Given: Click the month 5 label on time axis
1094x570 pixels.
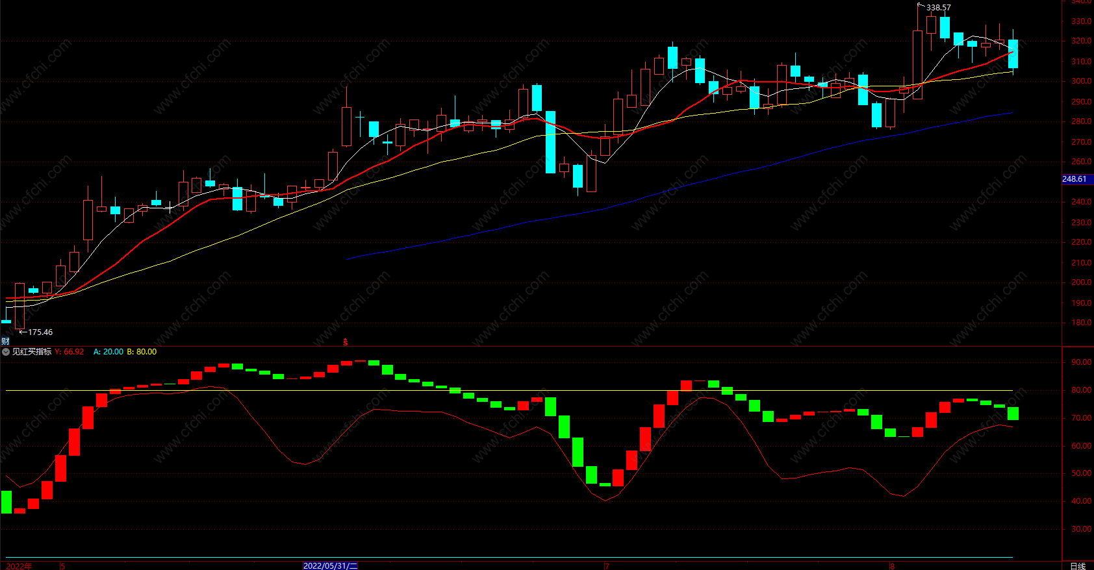Looking at the screenshot, I should 63,566.
